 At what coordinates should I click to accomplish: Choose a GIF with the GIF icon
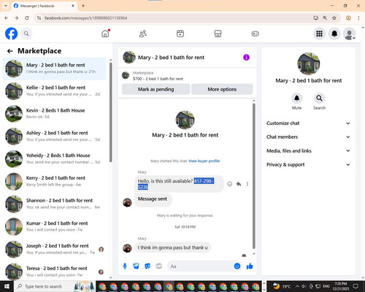(x=158, y=266)
